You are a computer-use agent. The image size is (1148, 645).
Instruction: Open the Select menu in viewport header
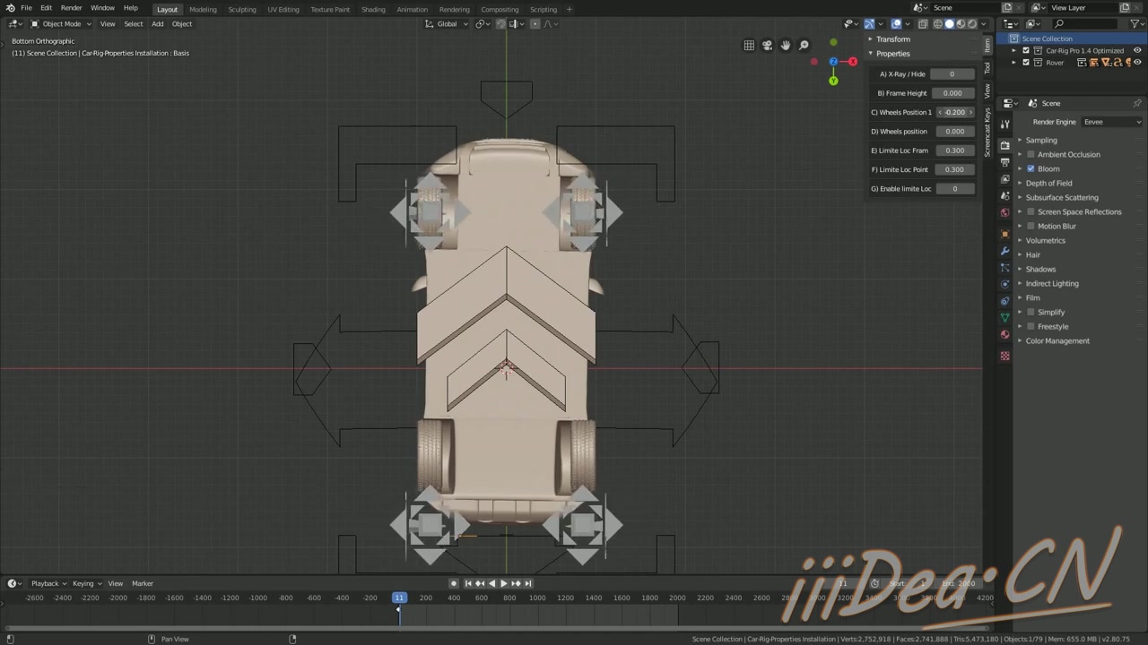[x=134, y=24]
